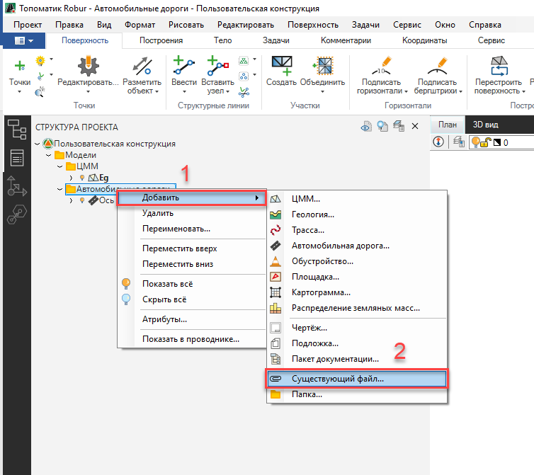Open the blue application menu dropdown
The image size is (534, 475).
24,40
